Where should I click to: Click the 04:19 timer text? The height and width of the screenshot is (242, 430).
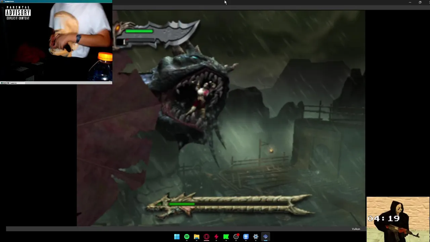[x=384, y=218]
